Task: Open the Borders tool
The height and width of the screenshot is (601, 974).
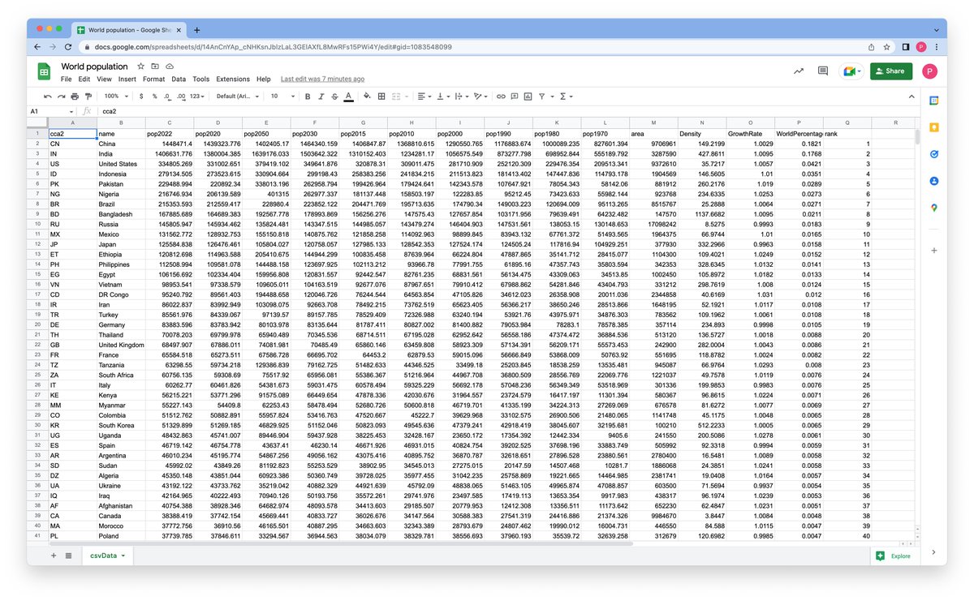Action: coord(381,96)
